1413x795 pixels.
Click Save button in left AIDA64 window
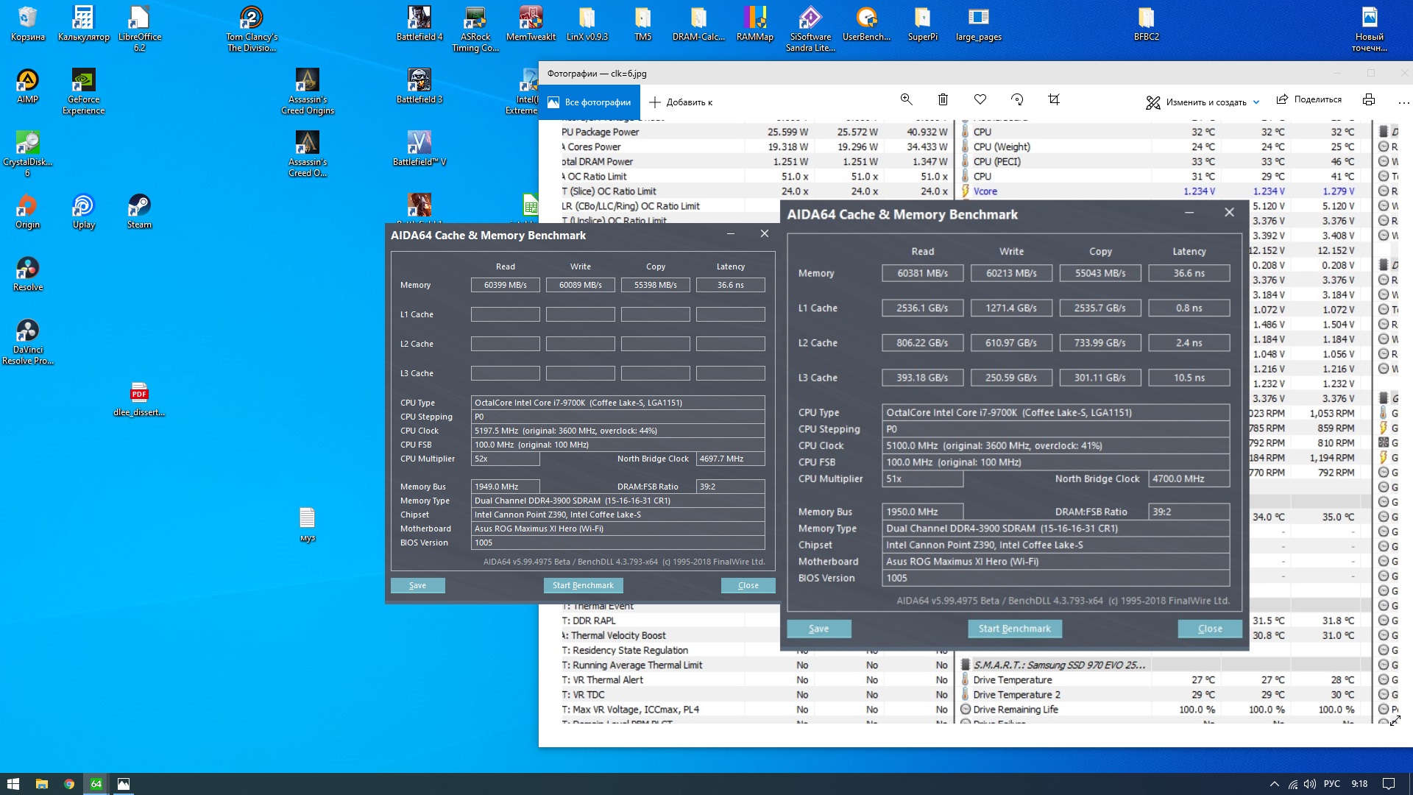click(417, 585)
